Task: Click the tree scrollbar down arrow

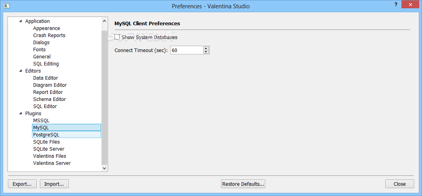Action: 105,168
